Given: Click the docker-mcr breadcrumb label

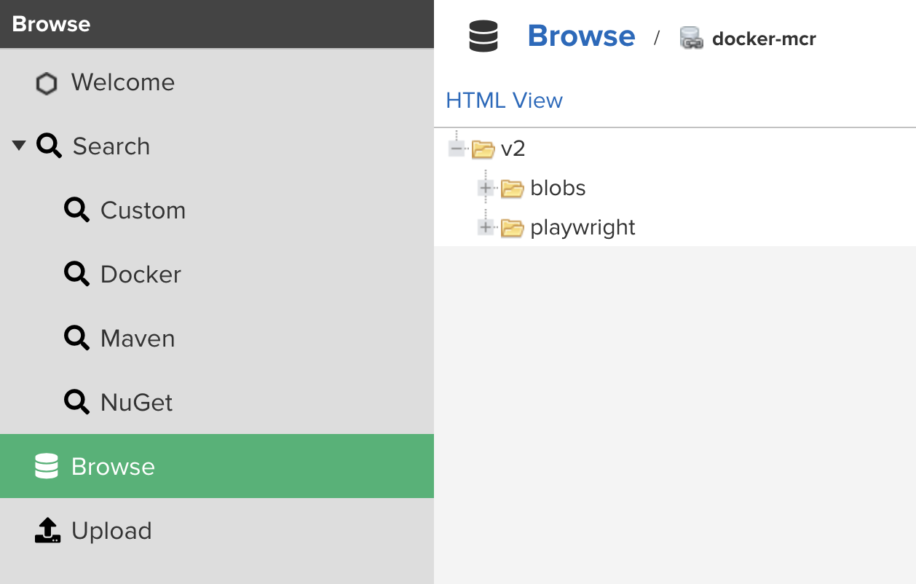Looking at the screenshot, I should pos(764,39).
